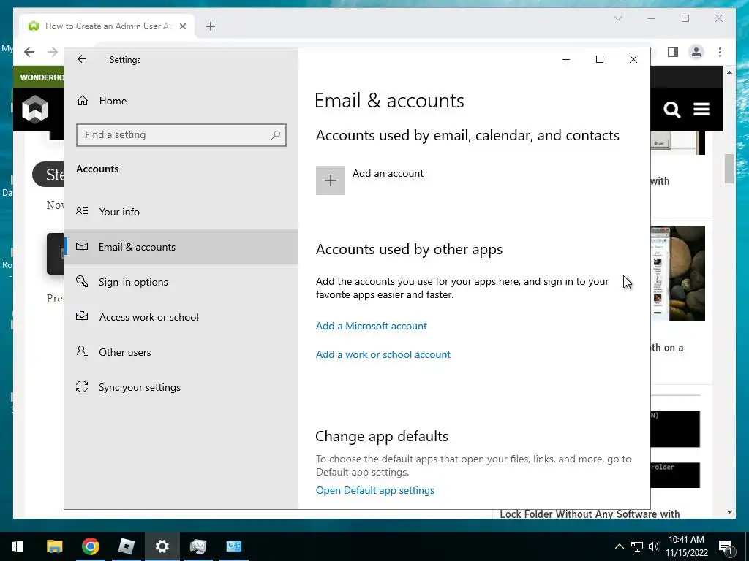Click the Chrome scrollbar down arrow
The height and width of the screenshot is (561, 749).
(729, 512)
